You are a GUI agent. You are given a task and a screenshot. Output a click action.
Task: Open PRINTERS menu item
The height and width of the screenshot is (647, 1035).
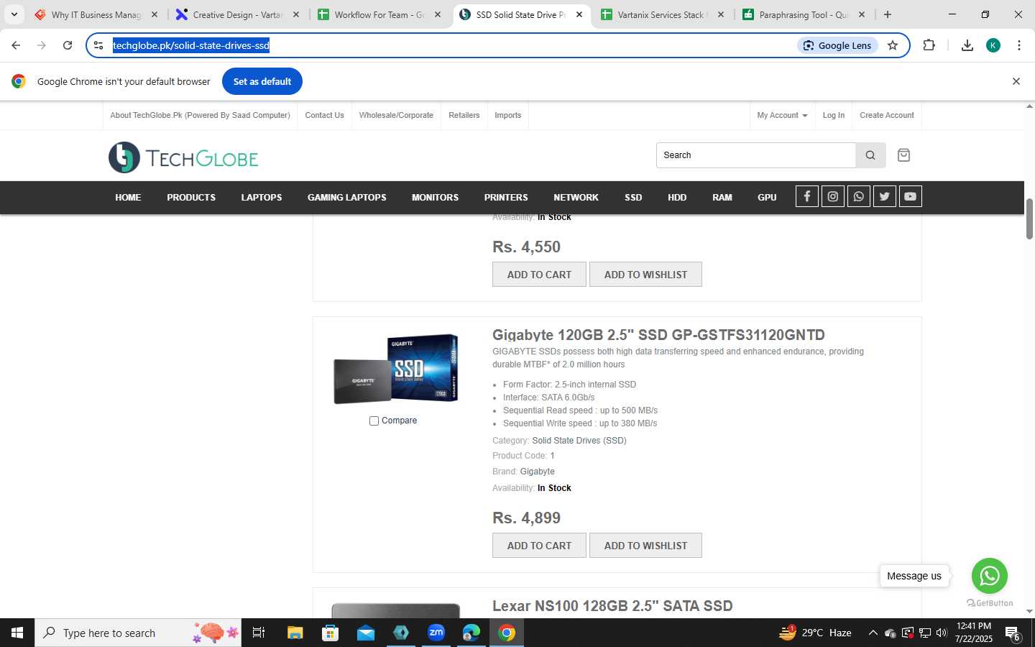(x=506, y=197)
